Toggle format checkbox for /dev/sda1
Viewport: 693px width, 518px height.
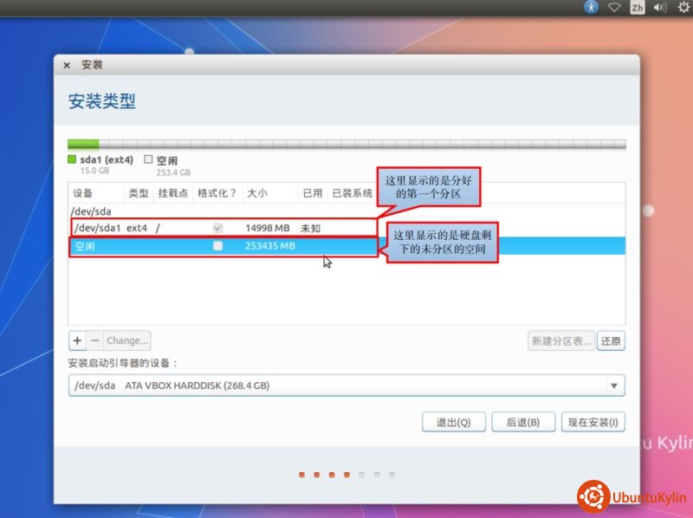(217, 228)
